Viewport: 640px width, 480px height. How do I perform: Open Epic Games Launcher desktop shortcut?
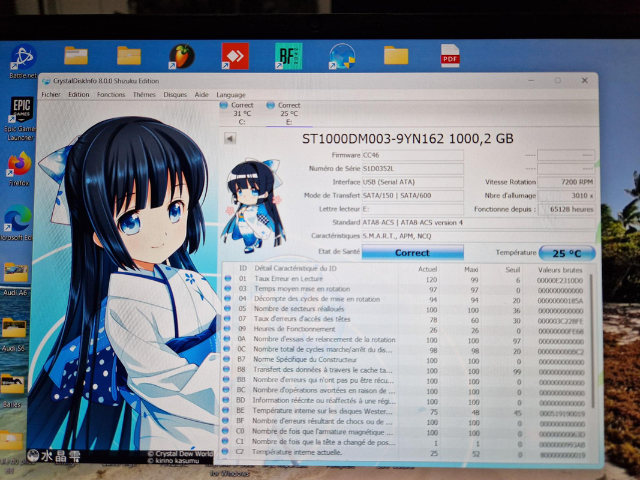point(20,118)
